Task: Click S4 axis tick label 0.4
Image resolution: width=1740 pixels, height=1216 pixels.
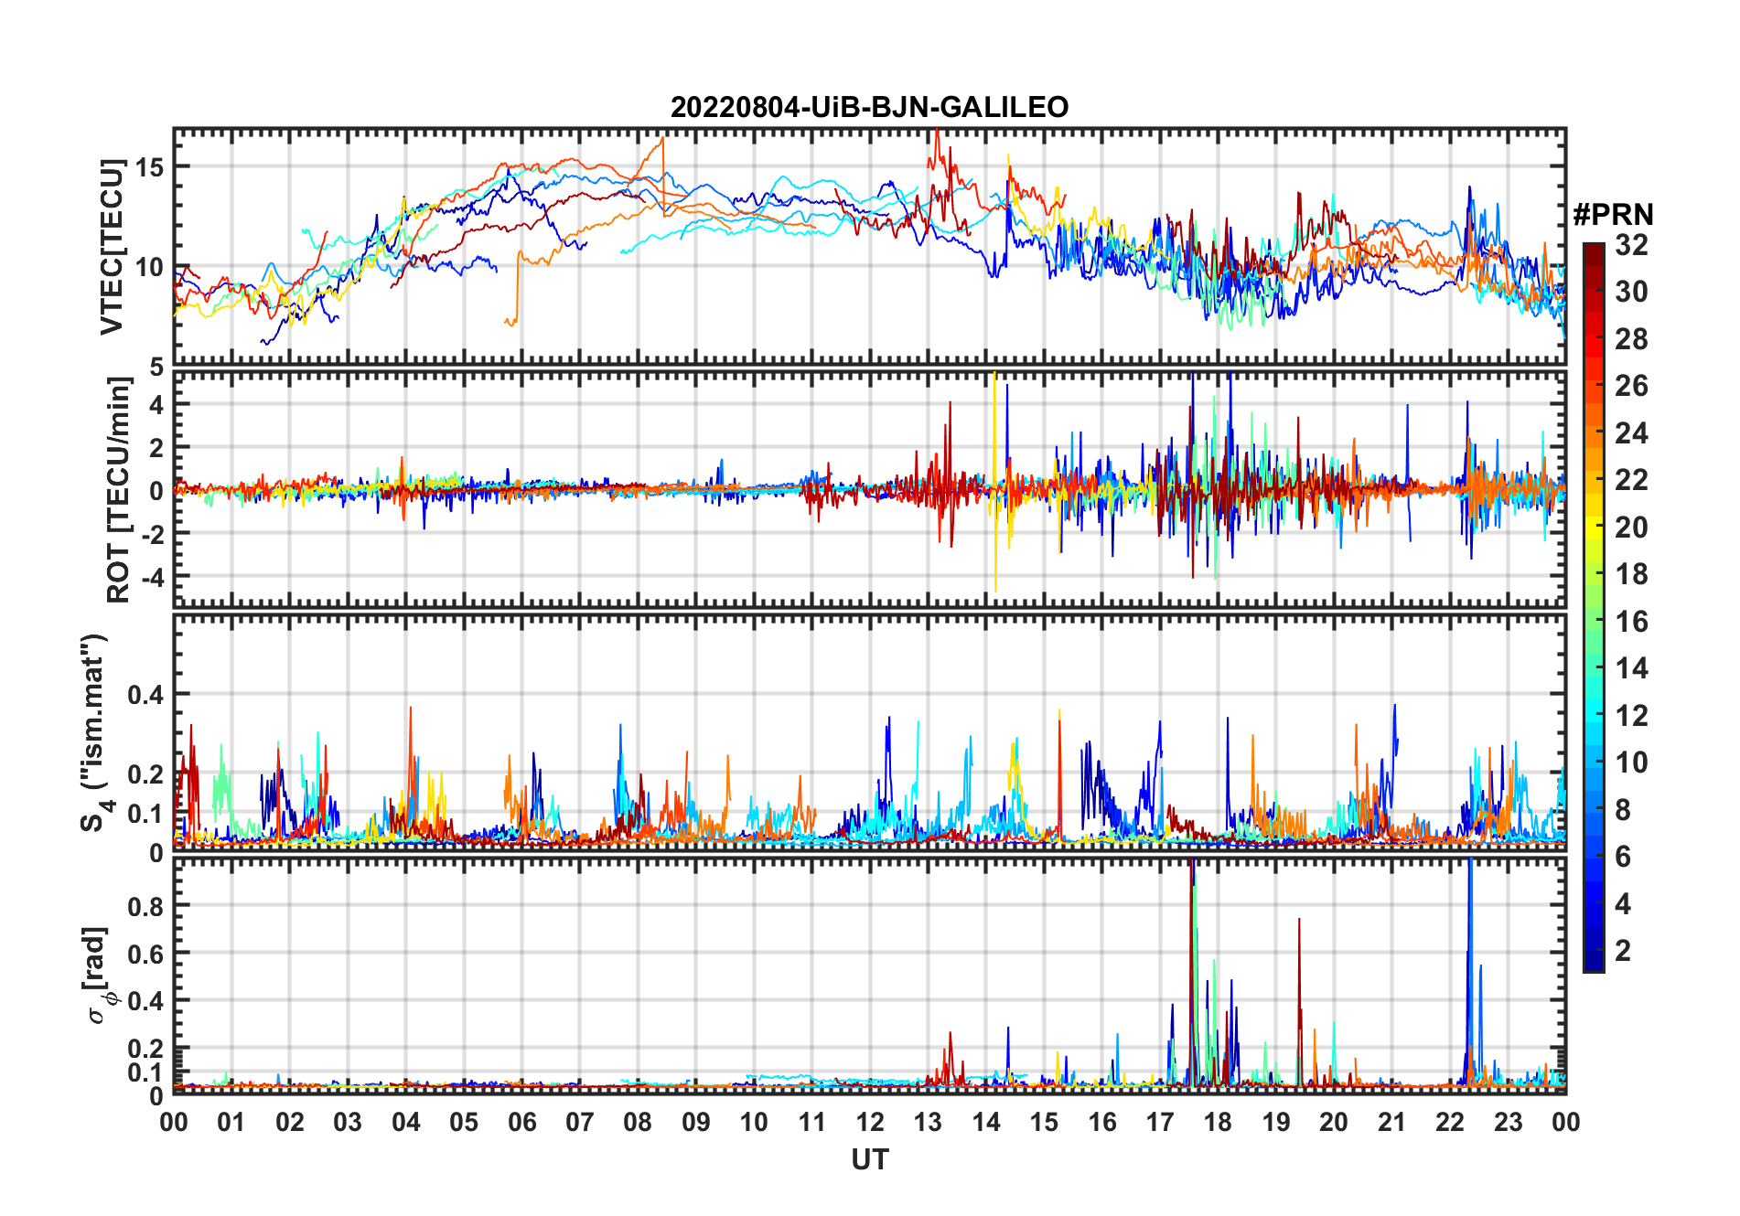Action: tap(145, 695)
